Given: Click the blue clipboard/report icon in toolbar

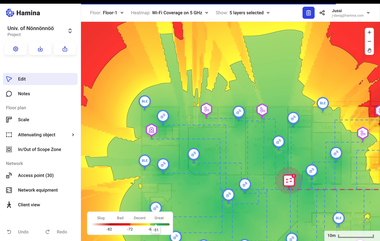Looking at the screenshot, I should (x=308, y=12).
